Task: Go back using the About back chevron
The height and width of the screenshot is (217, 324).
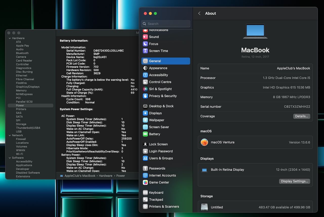Action: [x=199, y=13]
